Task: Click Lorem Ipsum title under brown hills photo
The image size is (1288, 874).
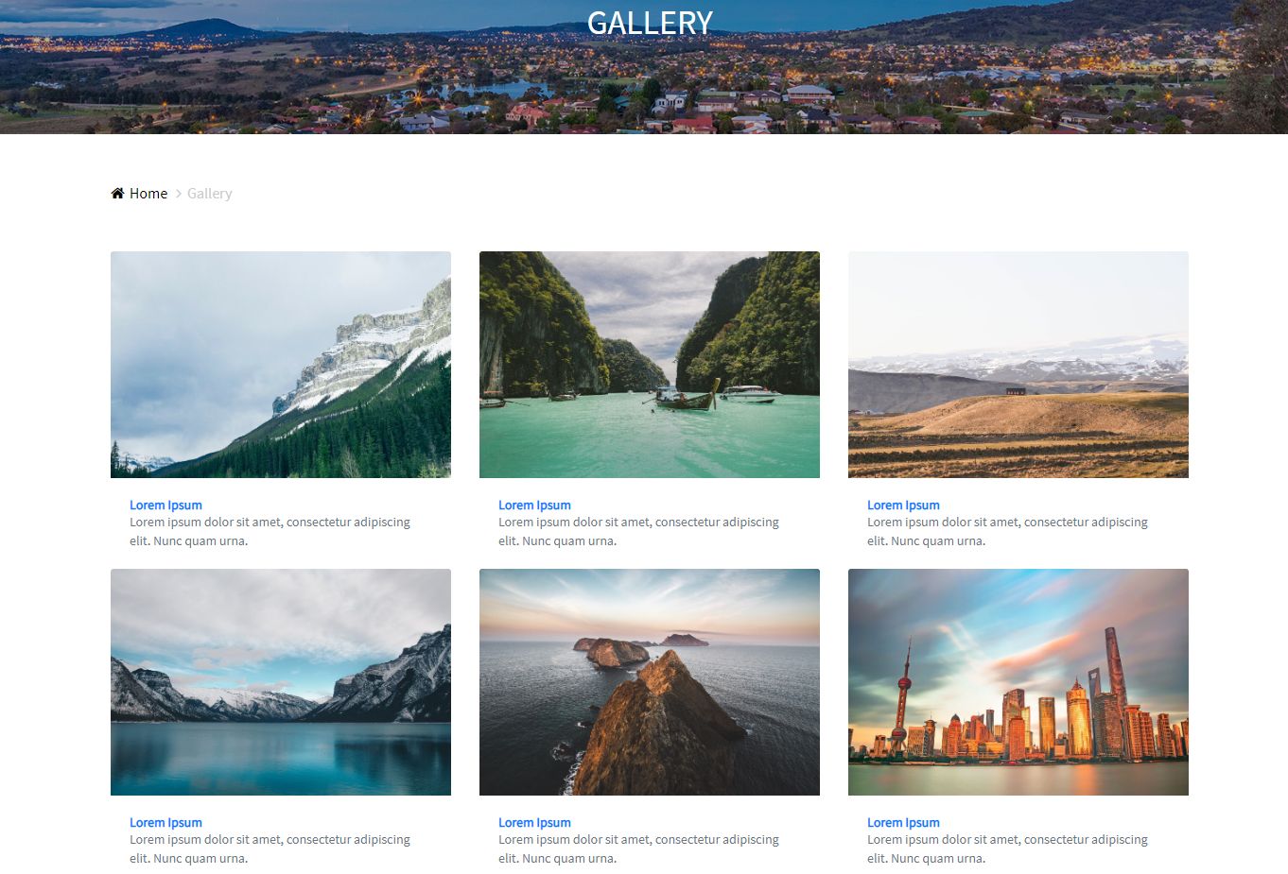Action: 903,506
